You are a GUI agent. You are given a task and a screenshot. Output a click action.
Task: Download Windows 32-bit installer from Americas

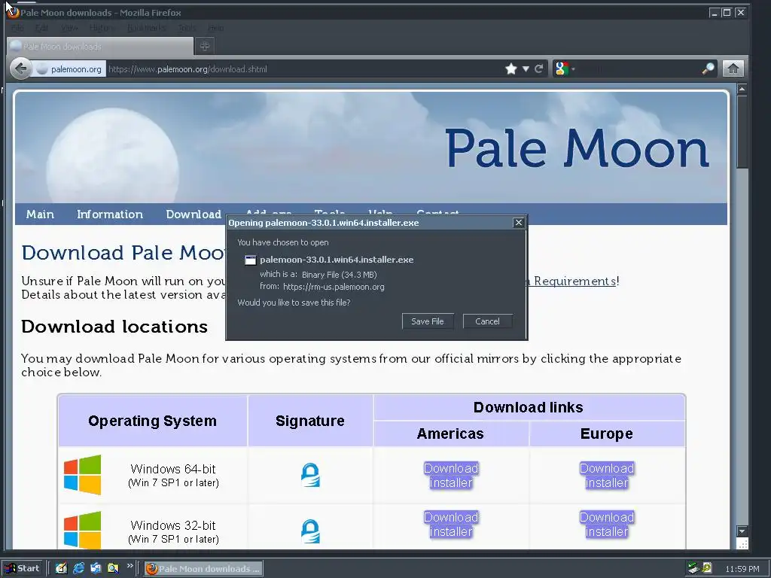[451, 525]
